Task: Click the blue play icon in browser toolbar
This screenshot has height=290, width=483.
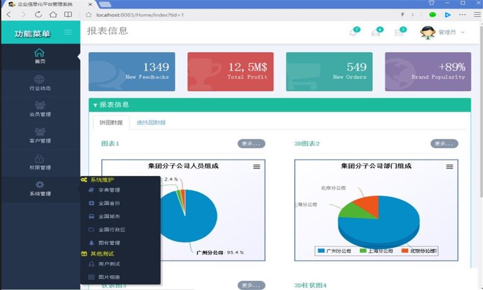Action: click(448, 14)
